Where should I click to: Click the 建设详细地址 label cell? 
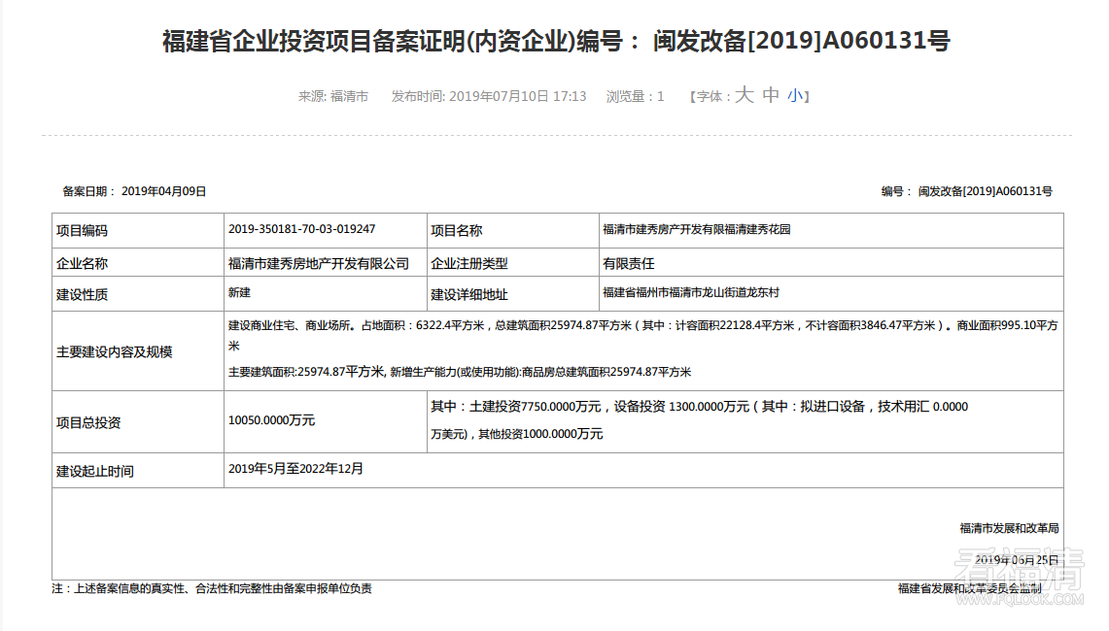tap(513, 294)
